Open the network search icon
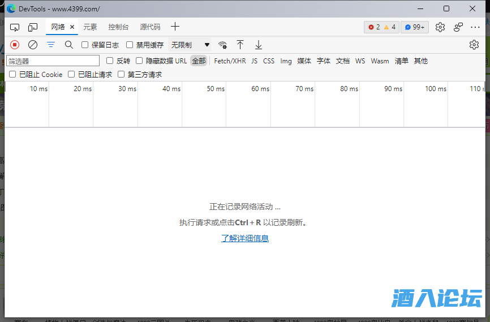The width and height of the screenshot is (490, 322). coord(68,45)
